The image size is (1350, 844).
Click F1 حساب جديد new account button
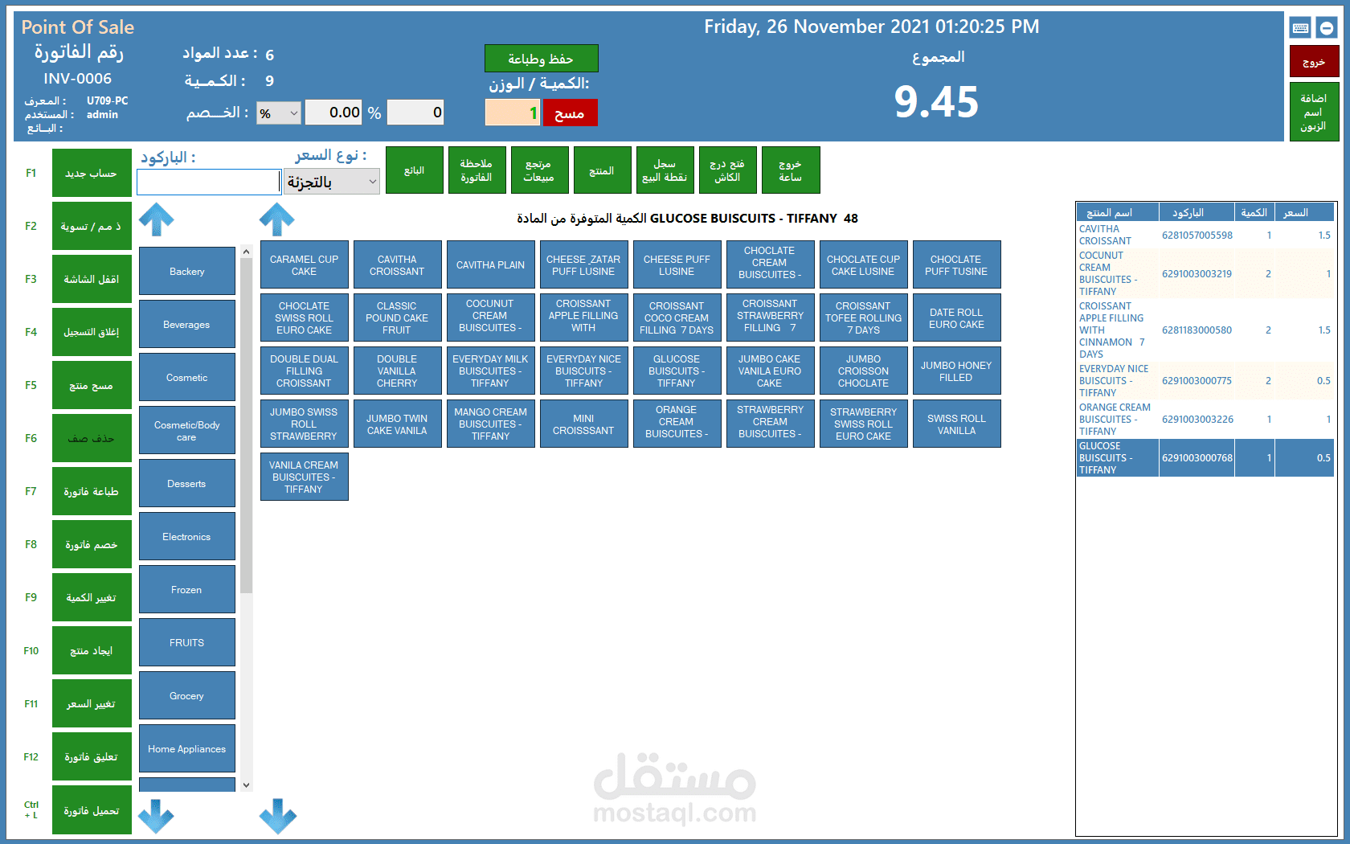pos(92,173)
